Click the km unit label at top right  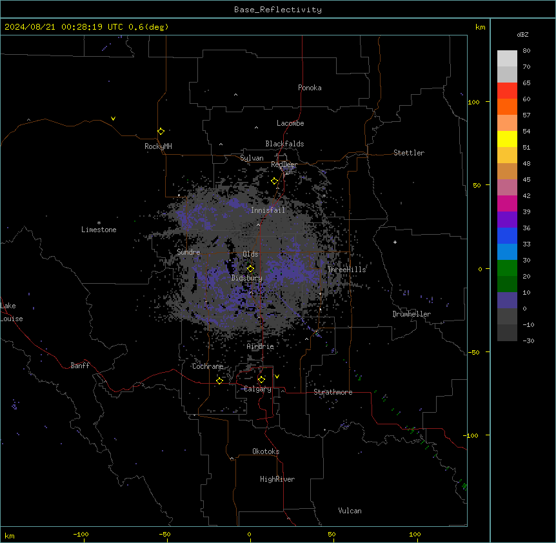coord(480,27)
